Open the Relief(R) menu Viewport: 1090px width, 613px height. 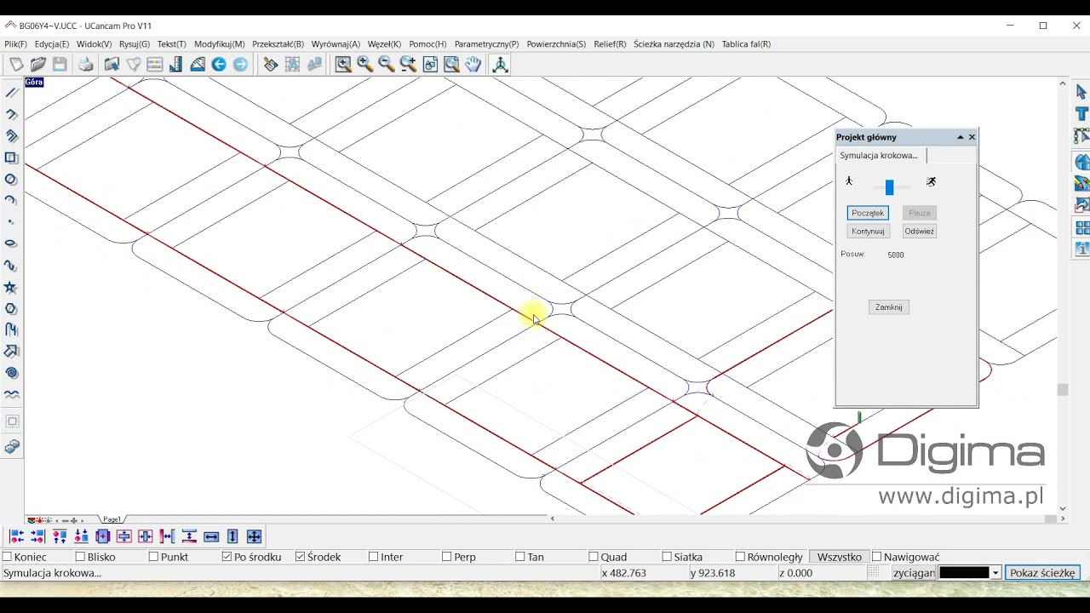(610, 44)
